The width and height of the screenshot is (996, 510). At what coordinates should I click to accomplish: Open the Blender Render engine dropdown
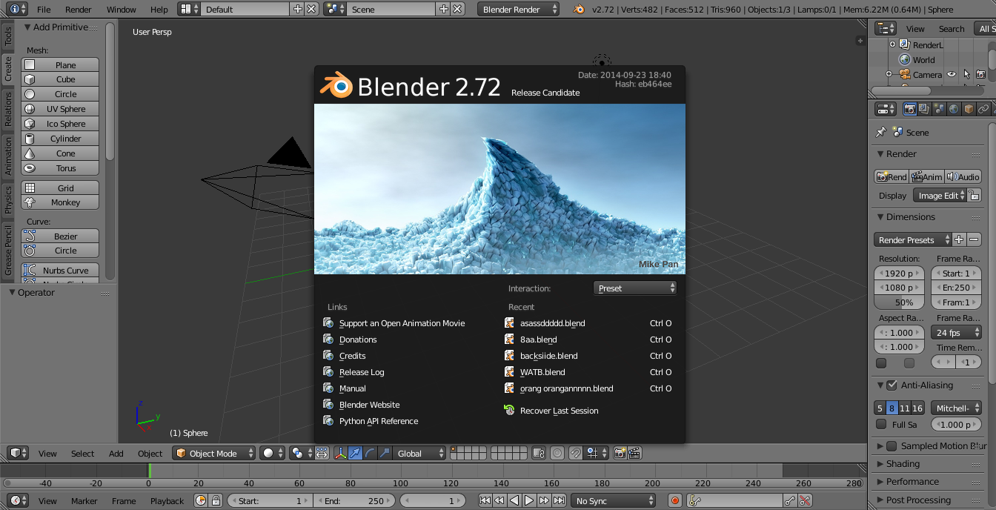(x=519, y=10)
